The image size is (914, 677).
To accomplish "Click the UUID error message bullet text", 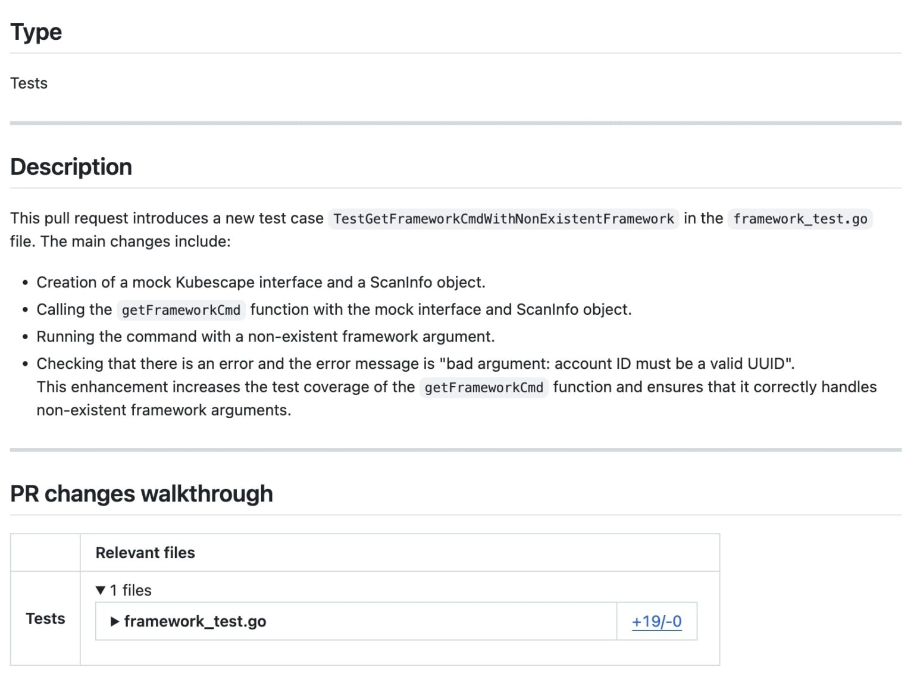I will 415,363.
